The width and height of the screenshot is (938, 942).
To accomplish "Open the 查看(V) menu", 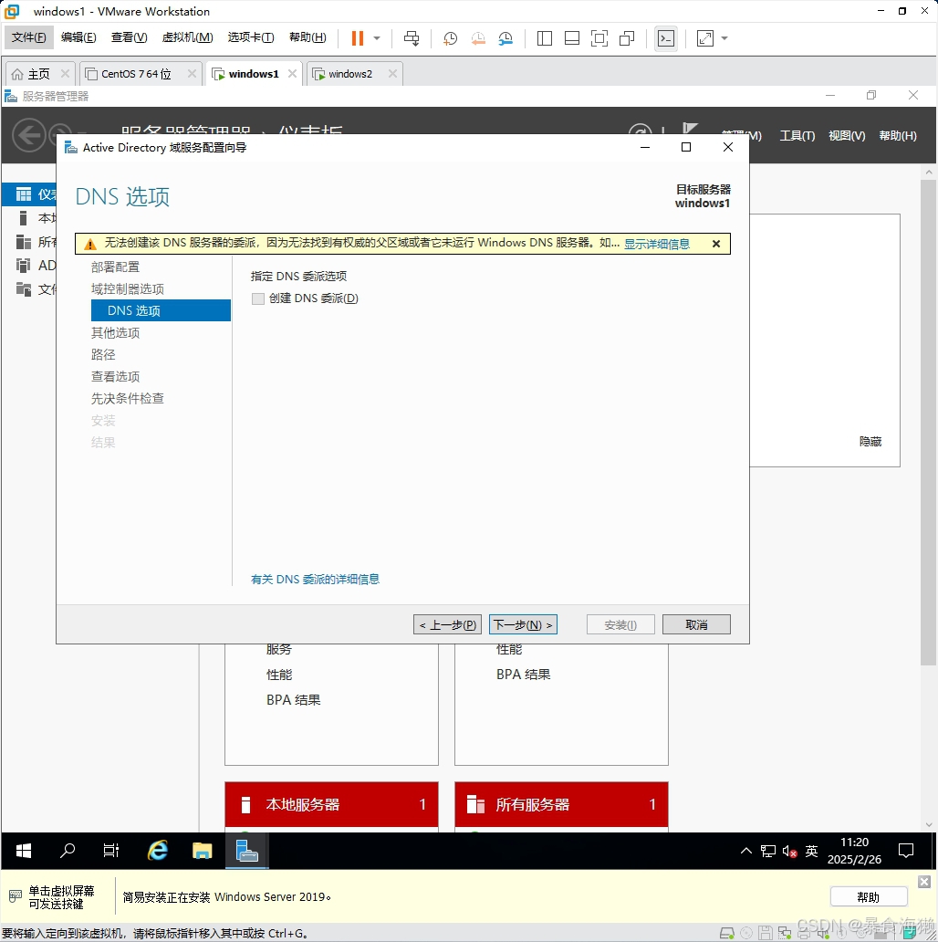I will click(129, 37).
